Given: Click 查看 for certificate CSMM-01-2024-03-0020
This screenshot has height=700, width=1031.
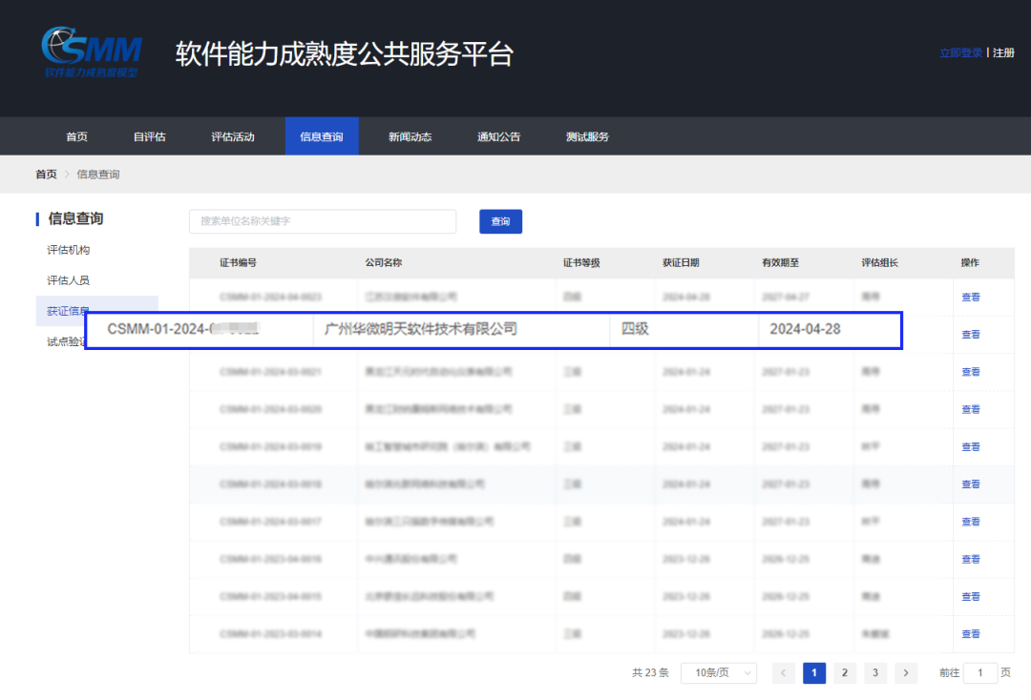Looking at the screenshot, I should pyautogui.click(x=971, y=409).
